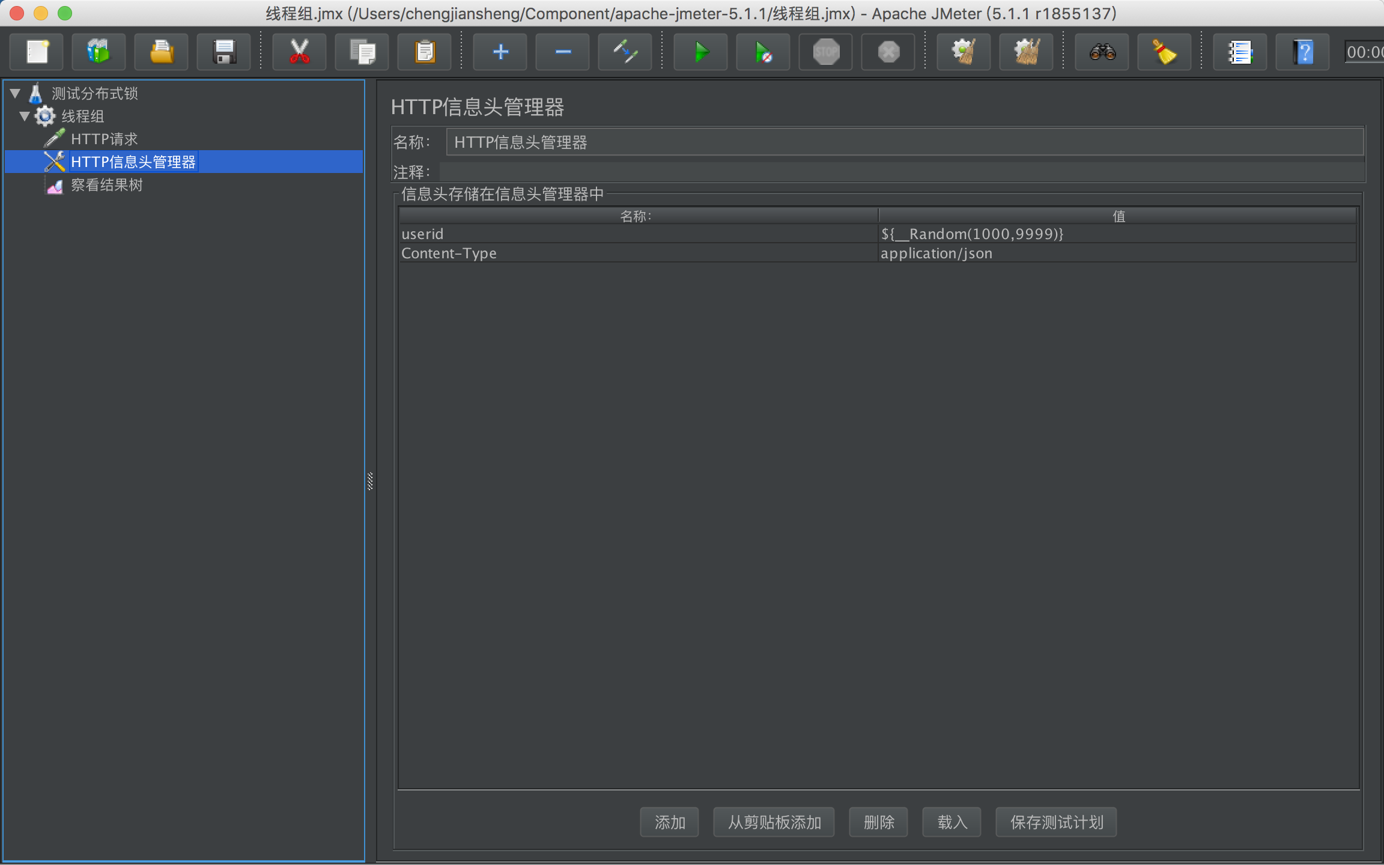
Task: Start the test with green play icon
Action: click(700, 52)
